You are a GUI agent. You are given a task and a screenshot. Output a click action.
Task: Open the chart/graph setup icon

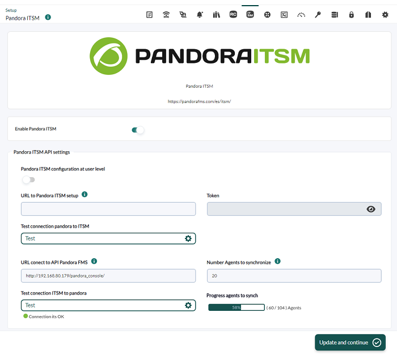tap(284, 15)
